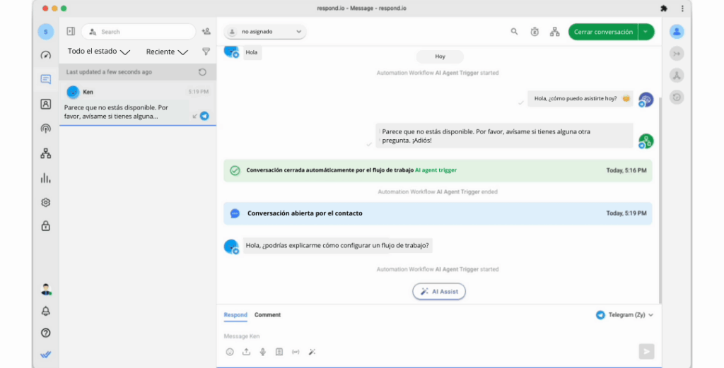Record a voice message with microphone icon
The image size is (724, 368).
click(263, 352)
